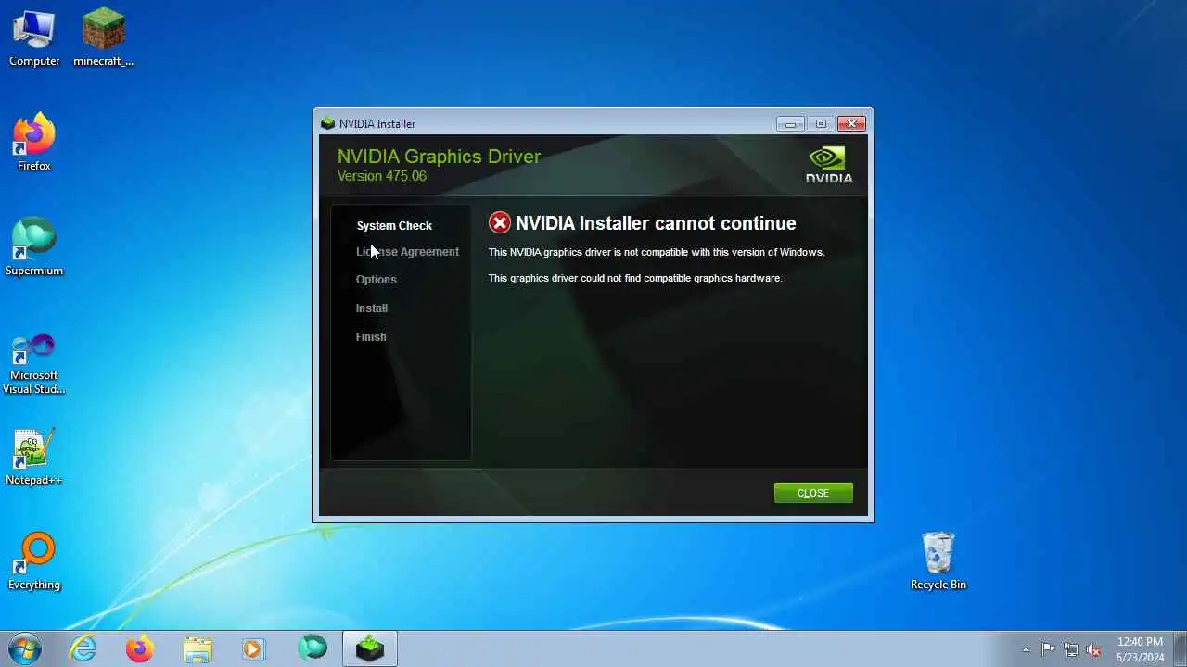The width and height of the screenshot is (1187, 667).
Task: Select the License Agreement step
Action: click(407, 252)
